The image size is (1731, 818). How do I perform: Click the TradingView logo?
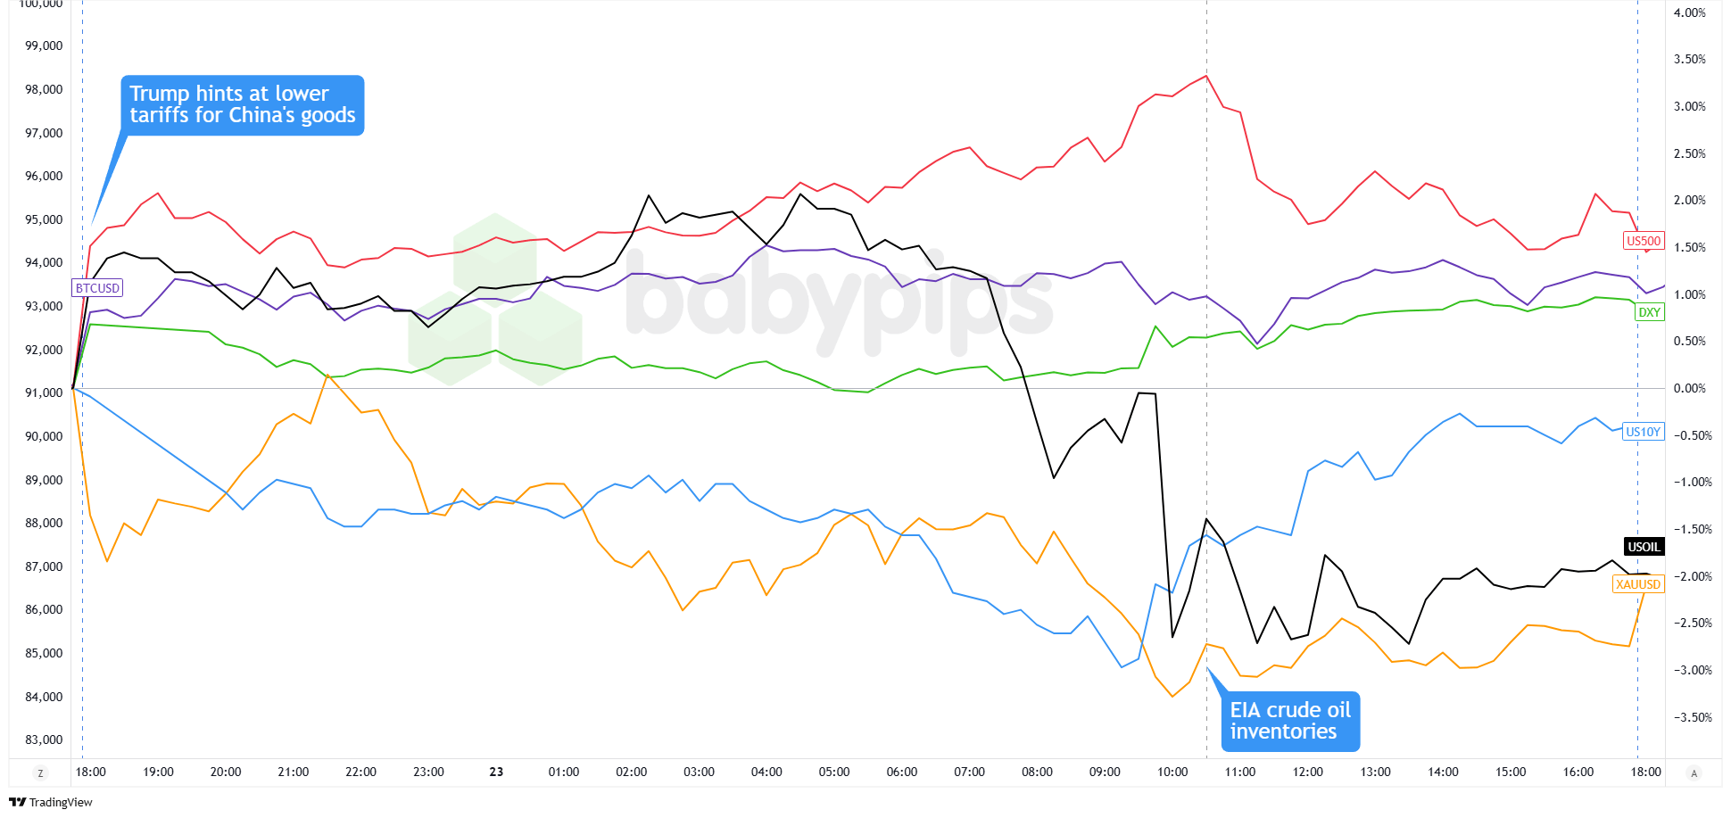point(51,802)
